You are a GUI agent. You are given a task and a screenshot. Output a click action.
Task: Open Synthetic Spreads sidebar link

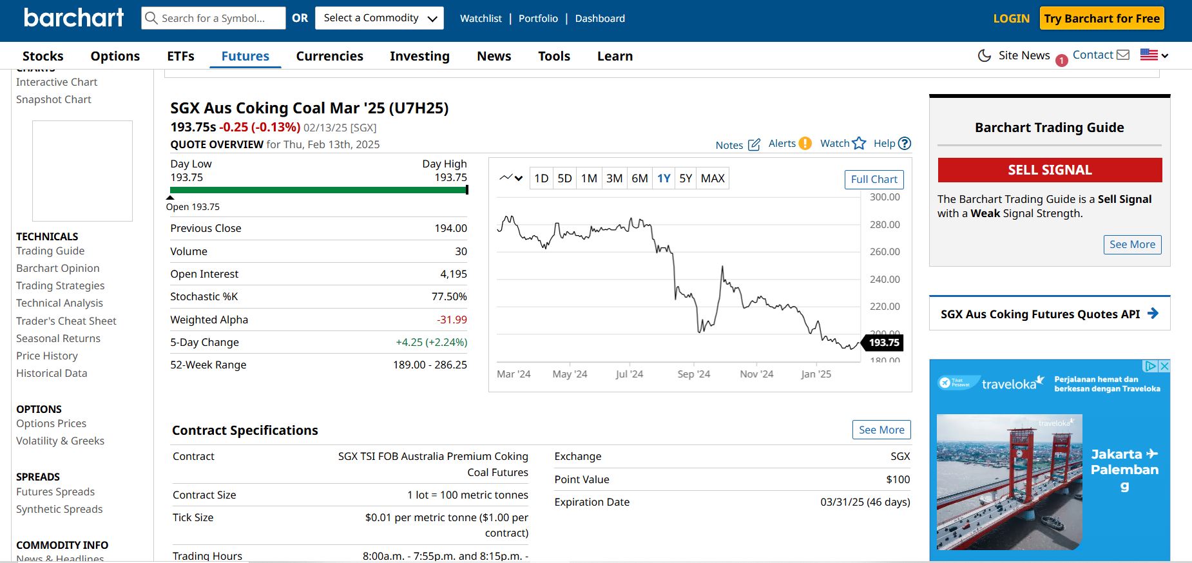pyautogui.click(x=59, y=509)
